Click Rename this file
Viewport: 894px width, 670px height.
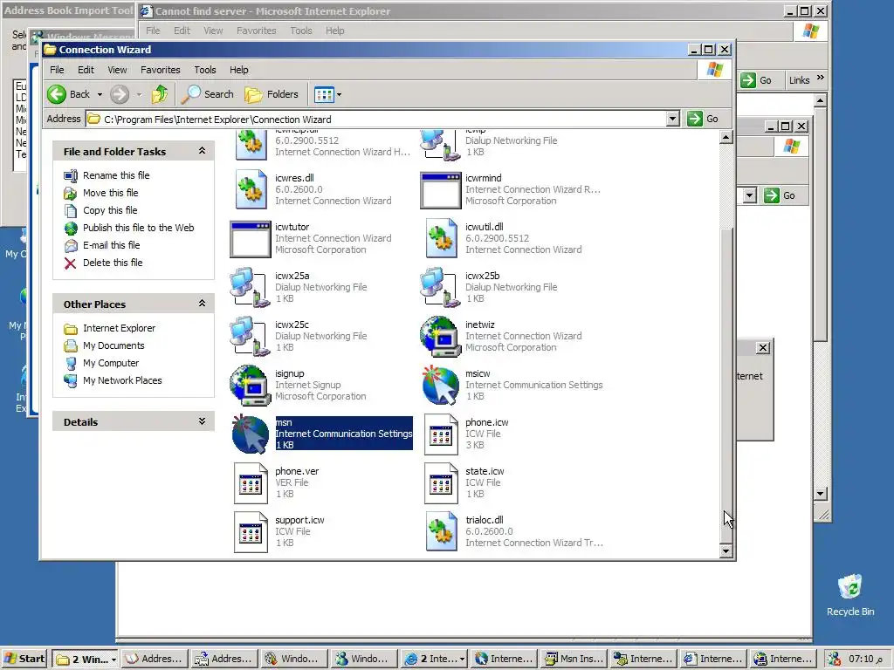pyautogui.click(x=116, y=174)
